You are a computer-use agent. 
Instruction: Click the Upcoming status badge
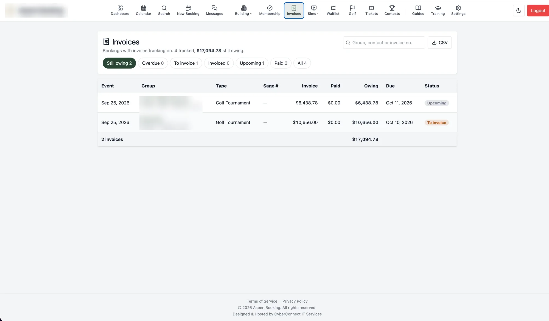[x=436, y=103]
